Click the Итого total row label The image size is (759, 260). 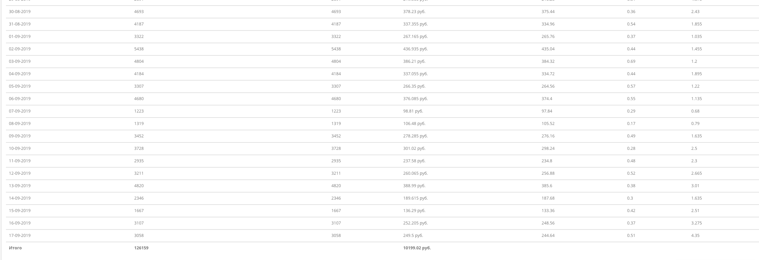(x=15, y=248)
